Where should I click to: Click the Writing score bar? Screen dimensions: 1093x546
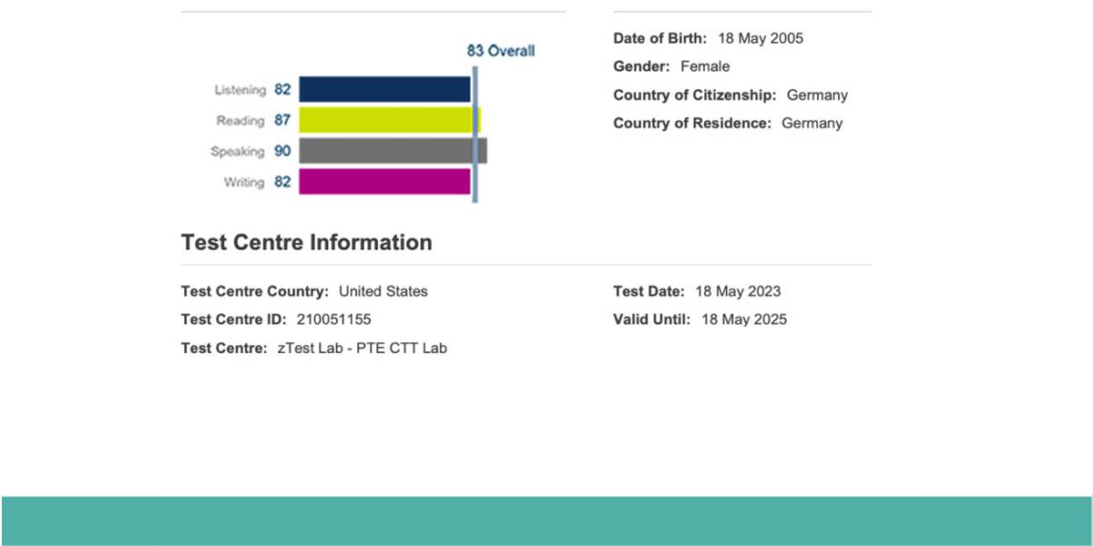pos(383,182)
